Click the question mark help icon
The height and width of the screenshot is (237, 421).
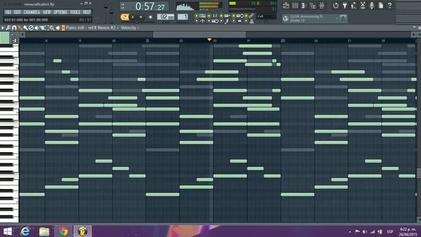[389, 5]
